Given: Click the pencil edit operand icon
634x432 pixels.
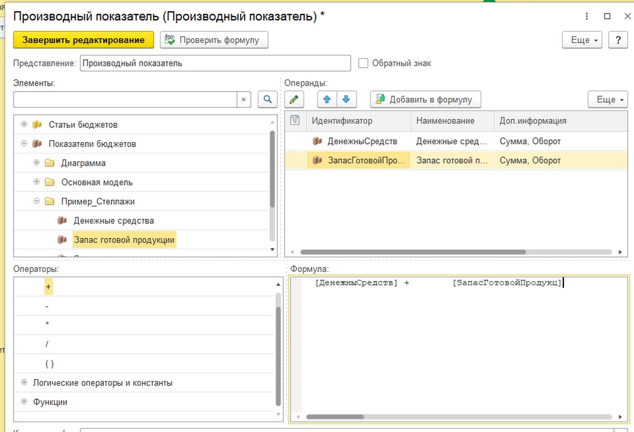Looking at the screenshot, I should coord(294,99).
